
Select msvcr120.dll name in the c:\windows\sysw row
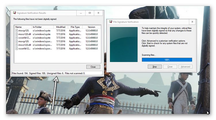pyautogui.click(x=25, y=45)
